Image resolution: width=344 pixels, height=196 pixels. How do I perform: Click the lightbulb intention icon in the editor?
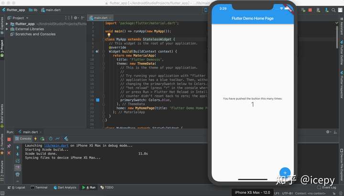pos(109,35)
